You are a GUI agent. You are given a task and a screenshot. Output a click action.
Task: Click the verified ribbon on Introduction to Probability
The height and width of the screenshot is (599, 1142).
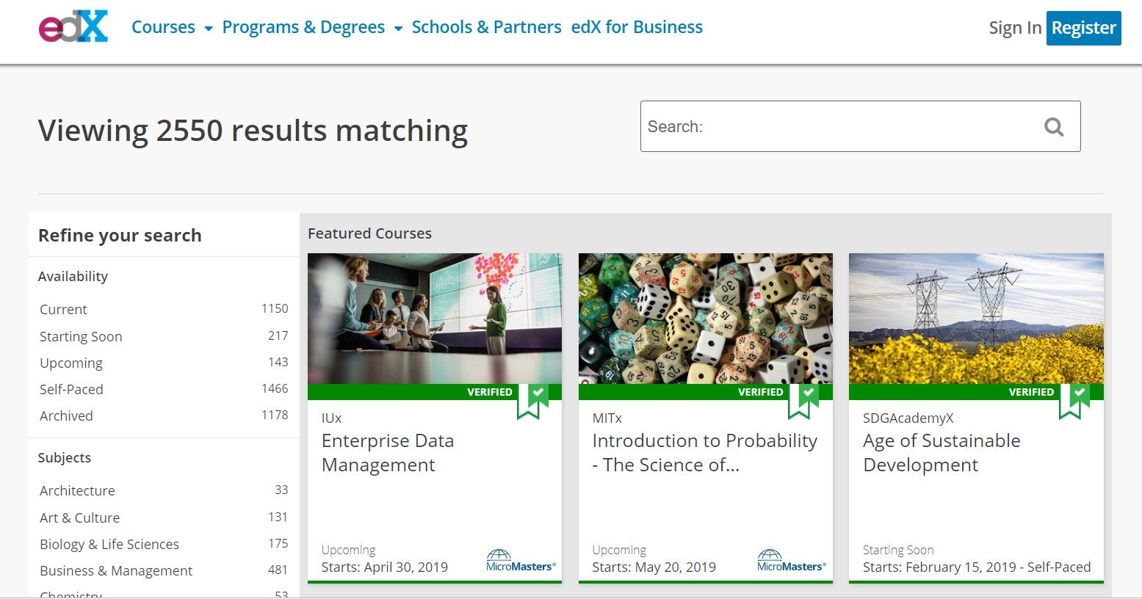[803, 401]
